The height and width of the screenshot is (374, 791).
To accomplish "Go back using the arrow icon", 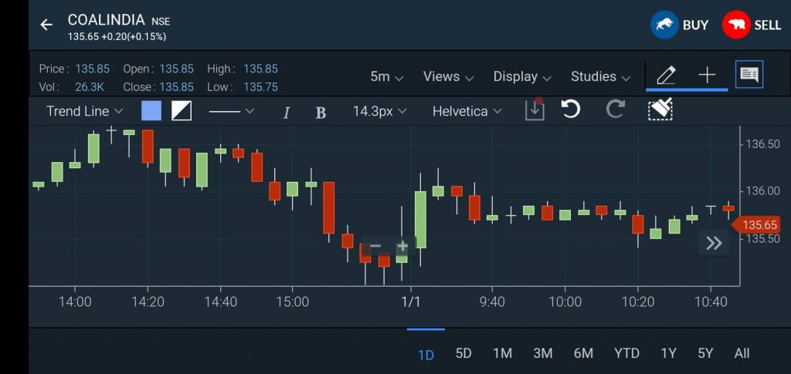I will (x=46, y=25).
